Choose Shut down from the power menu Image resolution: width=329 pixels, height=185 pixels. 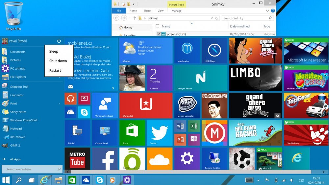click(x=58, y=61)
